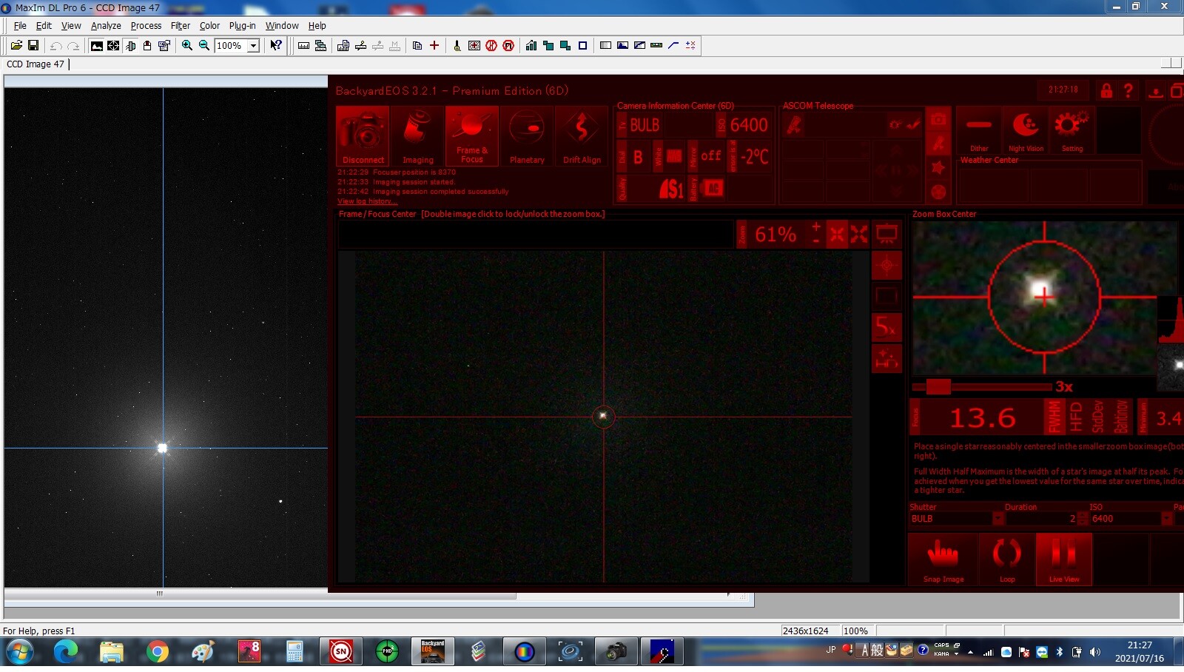Click the shrink-to-fit arrows icon

tap(836, 235)
